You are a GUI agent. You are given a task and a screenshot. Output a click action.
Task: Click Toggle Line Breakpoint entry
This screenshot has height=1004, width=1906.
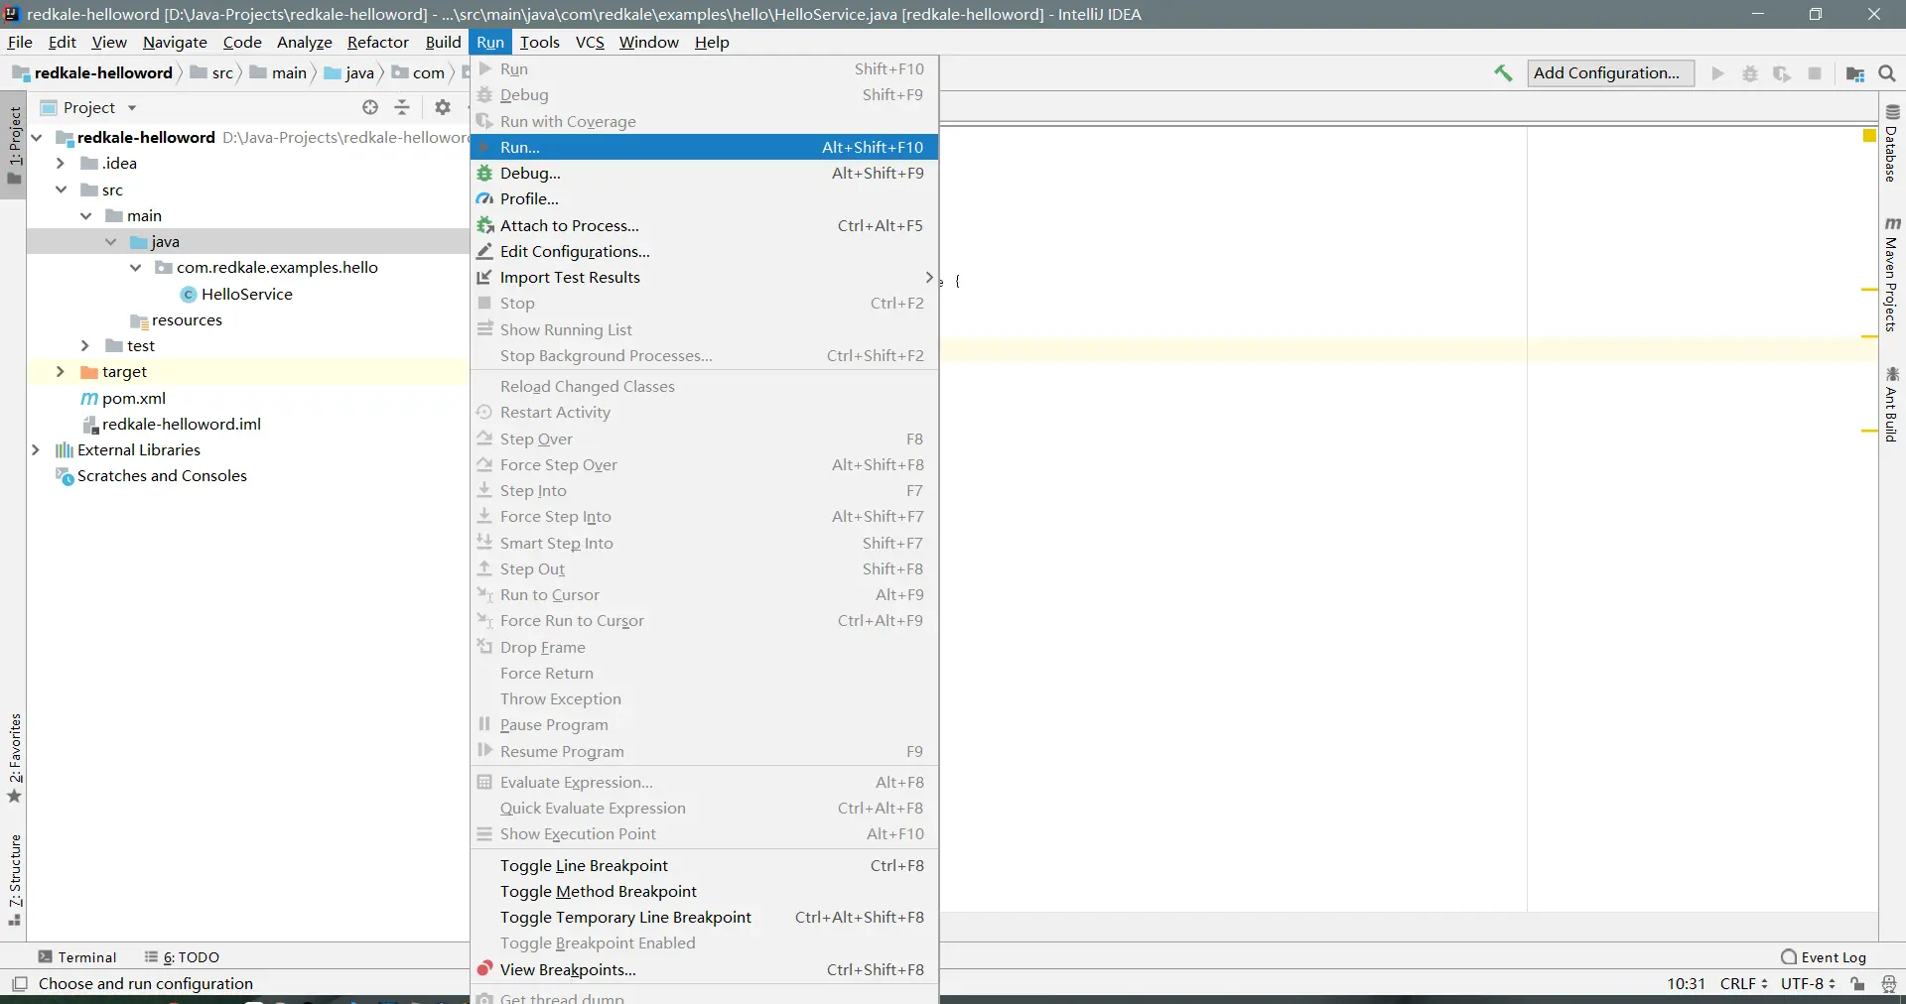coord(704,865)
